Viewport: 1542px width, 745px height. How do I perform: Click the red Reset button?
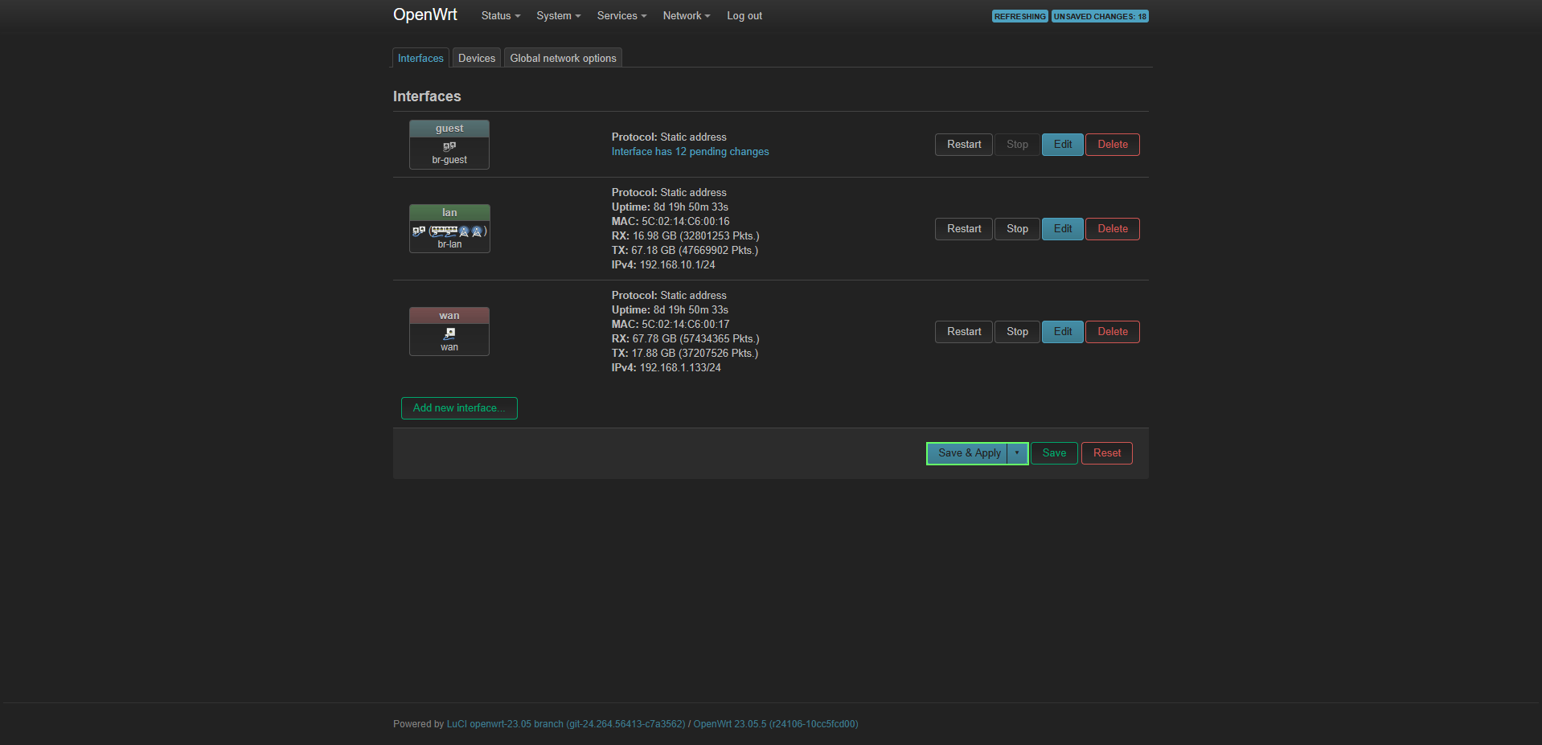coord(1107,453)
